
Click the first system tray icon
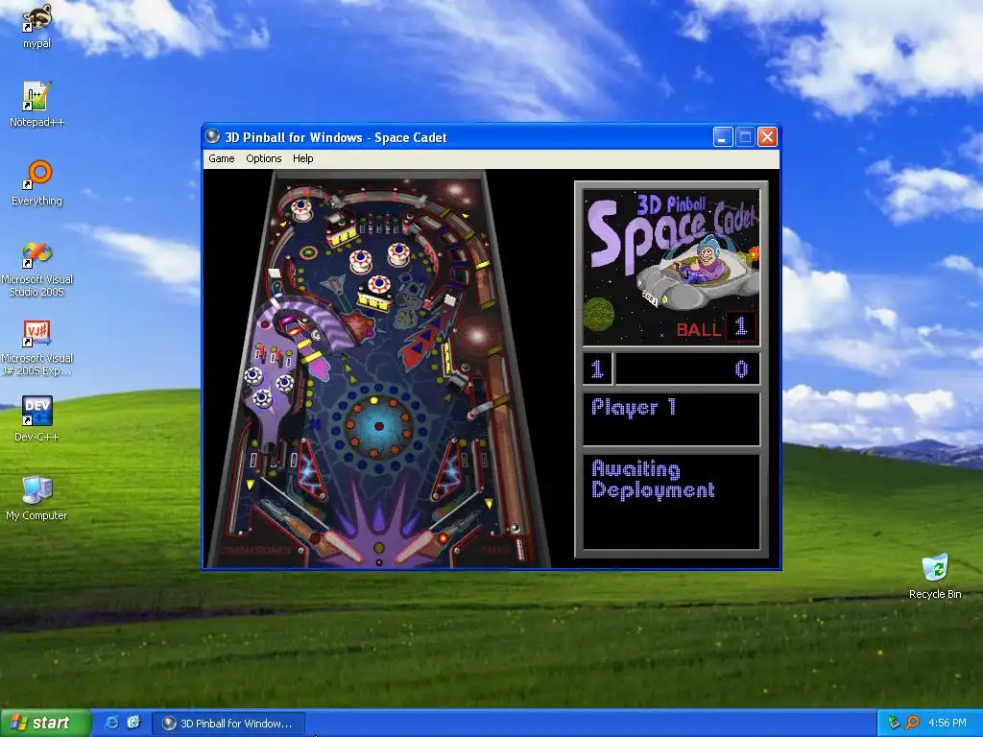pyautogui.click(x=894, y=723)
